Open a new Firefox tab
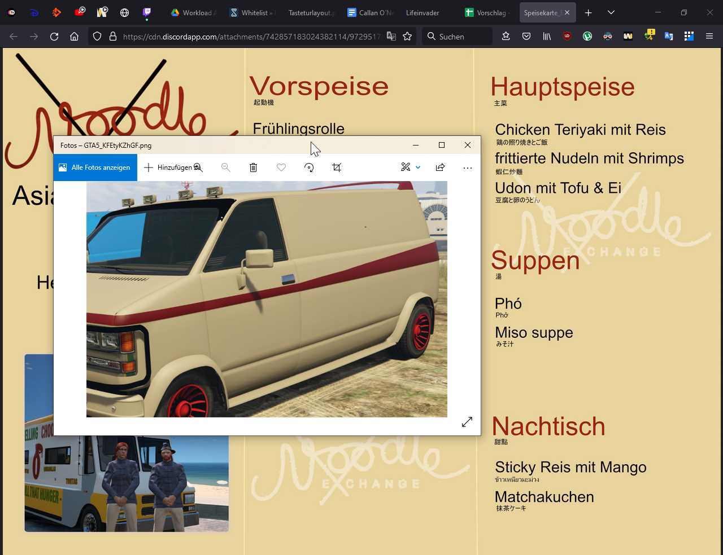The width and height of the screenshot is (723, 555). click(x=588, y=12)
